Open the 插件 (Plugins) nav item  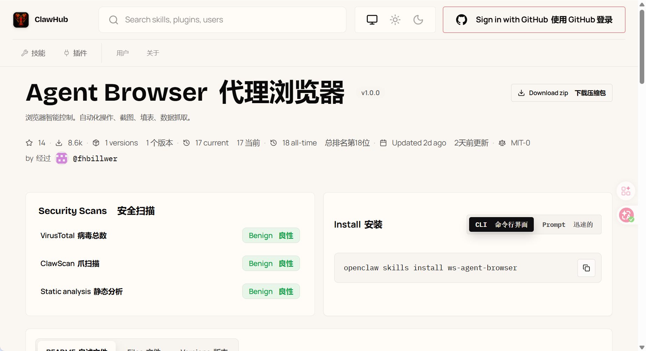coord(76,53)
